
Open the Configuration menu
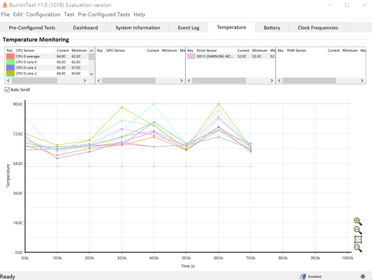pyautogui.click(x=43, y=15)
